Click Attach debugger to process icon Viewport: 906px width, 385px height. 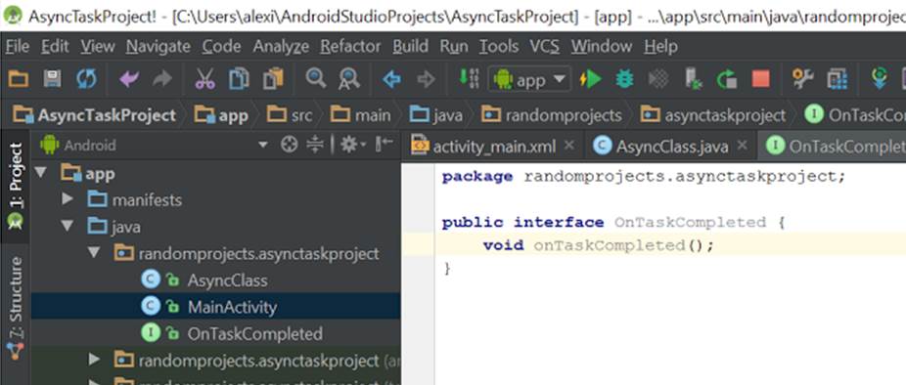pyautogui.click(x=693, y=78)
